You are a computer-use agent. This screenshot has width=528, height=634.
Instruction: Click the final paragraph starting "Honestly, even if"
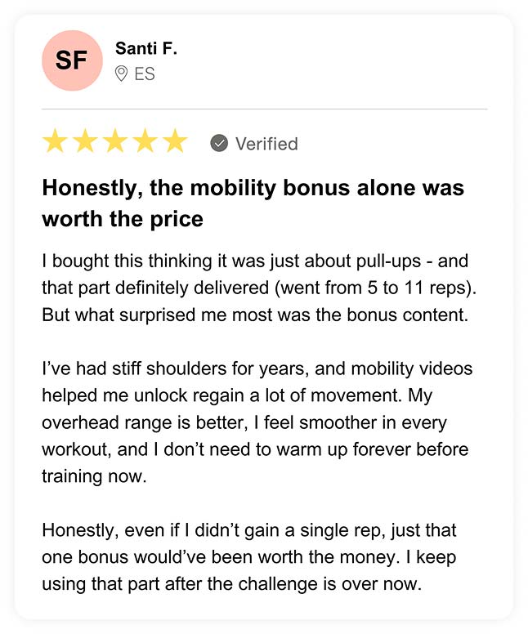(x=249, y=557)
